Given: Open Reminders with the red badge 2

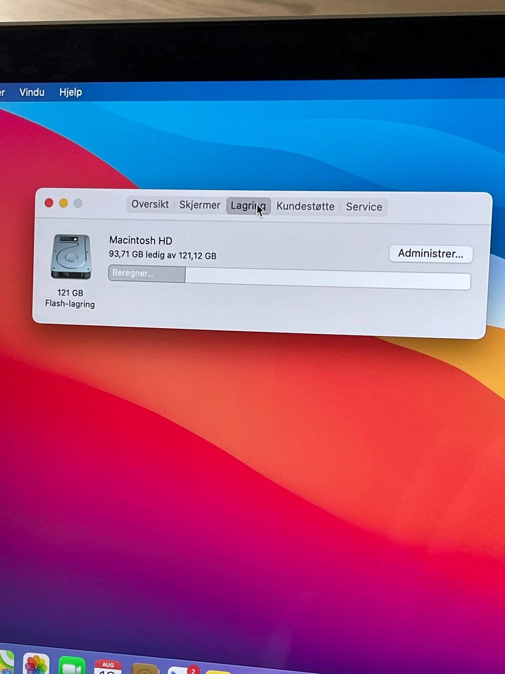Looking at the screenshot, I should click(183, 669).
